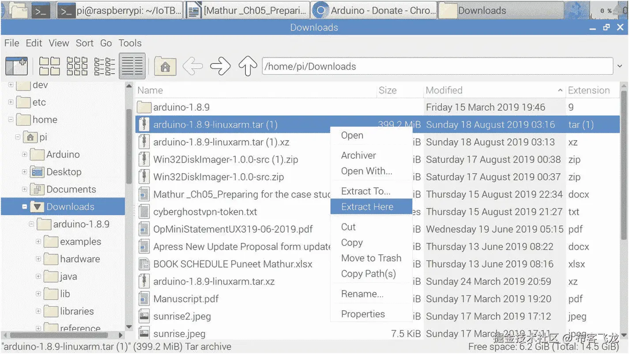
Task: Collapse the Downloads folder in tree
Action: point(25,207)
